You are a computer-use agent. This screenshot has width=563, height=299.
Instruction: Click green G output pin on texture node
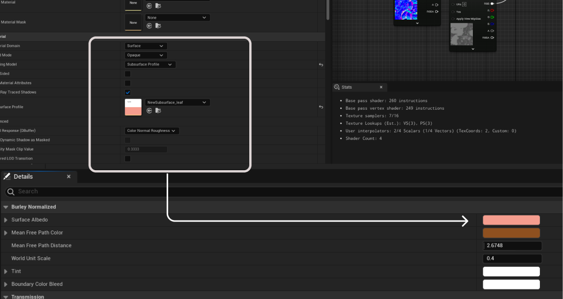pyautogui.click(x=492, y=17)
